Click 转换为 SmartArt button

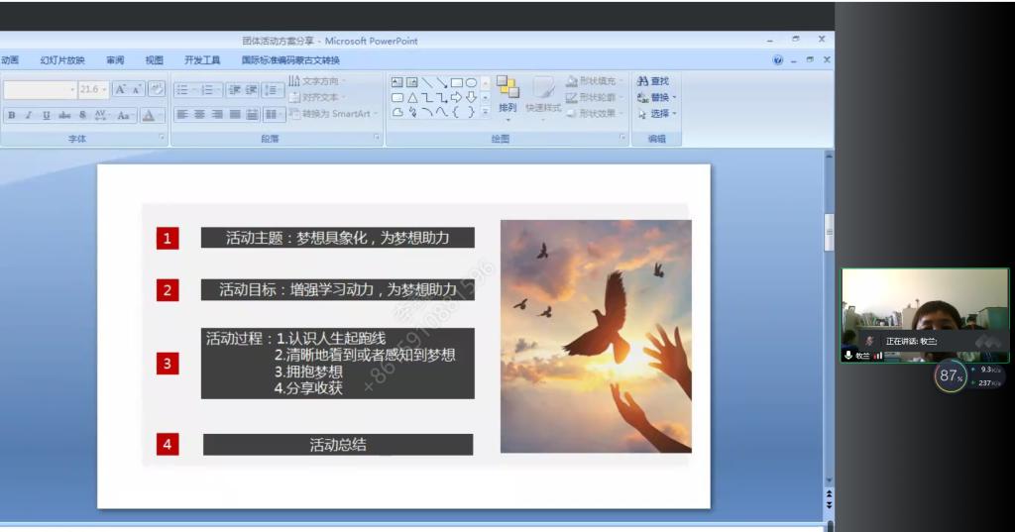tap(333, 113)
